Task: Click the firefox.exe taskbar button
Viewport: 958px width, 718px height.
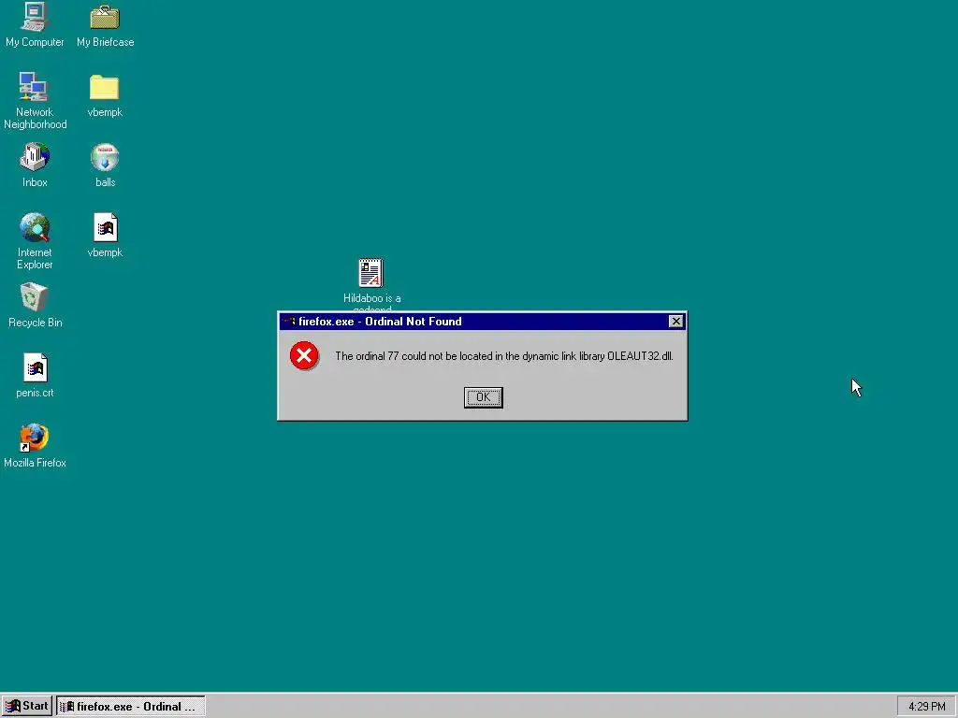Action: [x=131, y=706]
